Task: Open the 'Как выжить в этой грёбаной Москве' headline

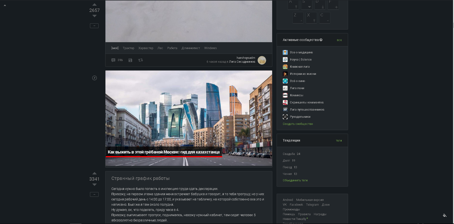Action: [164, 152]
